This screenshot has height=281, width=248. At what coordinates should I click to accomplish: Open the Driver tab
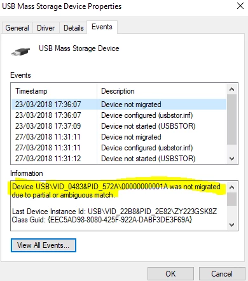click(46, 28)
